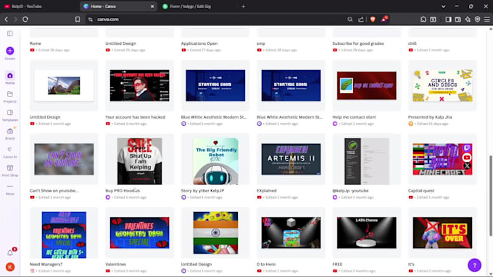Click the Create plus button in sidebar
Viewport: 493px width, 277px height.
[10, 51]
